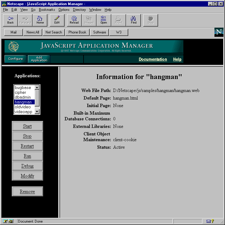The height and width of the screenshot is (225, 225).
Task: Click the Open location toolbar icon
Action: pyautogui.click(x=103, y=20)
